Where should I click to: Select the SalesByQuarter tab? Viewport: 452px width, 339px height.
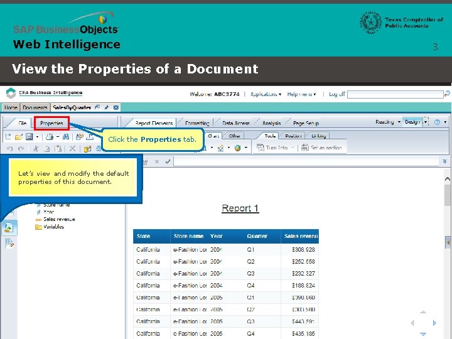(72, 107)
